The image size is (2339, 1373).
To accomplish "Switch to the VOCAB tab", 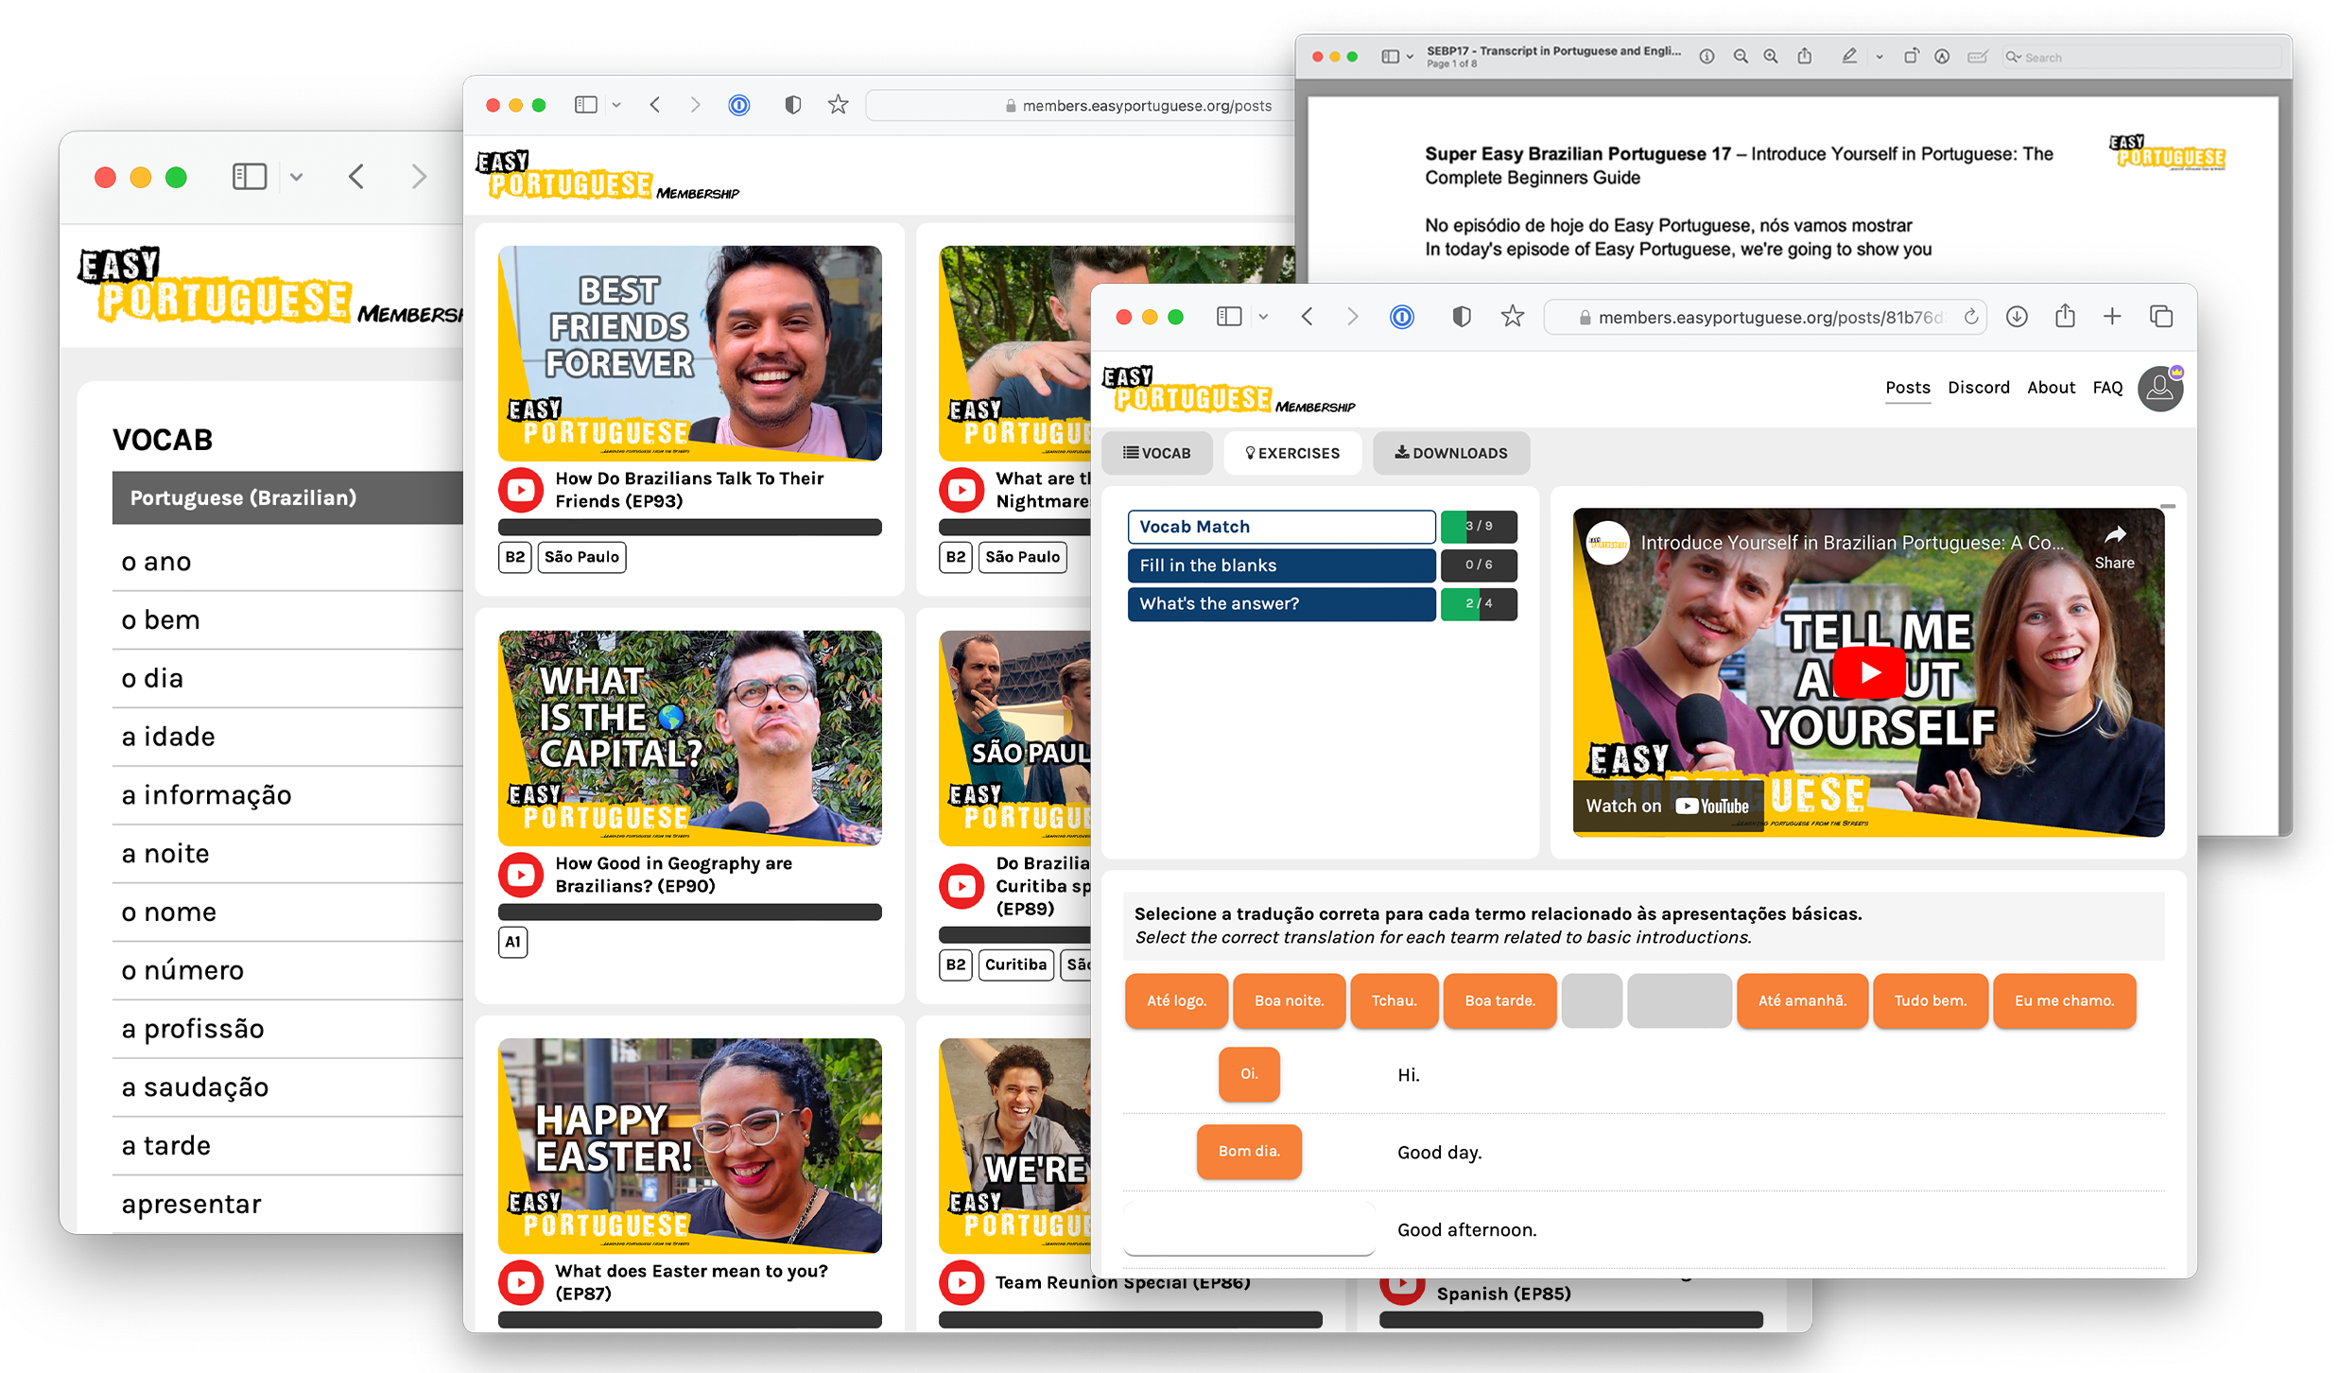I will coord(1156,453).
